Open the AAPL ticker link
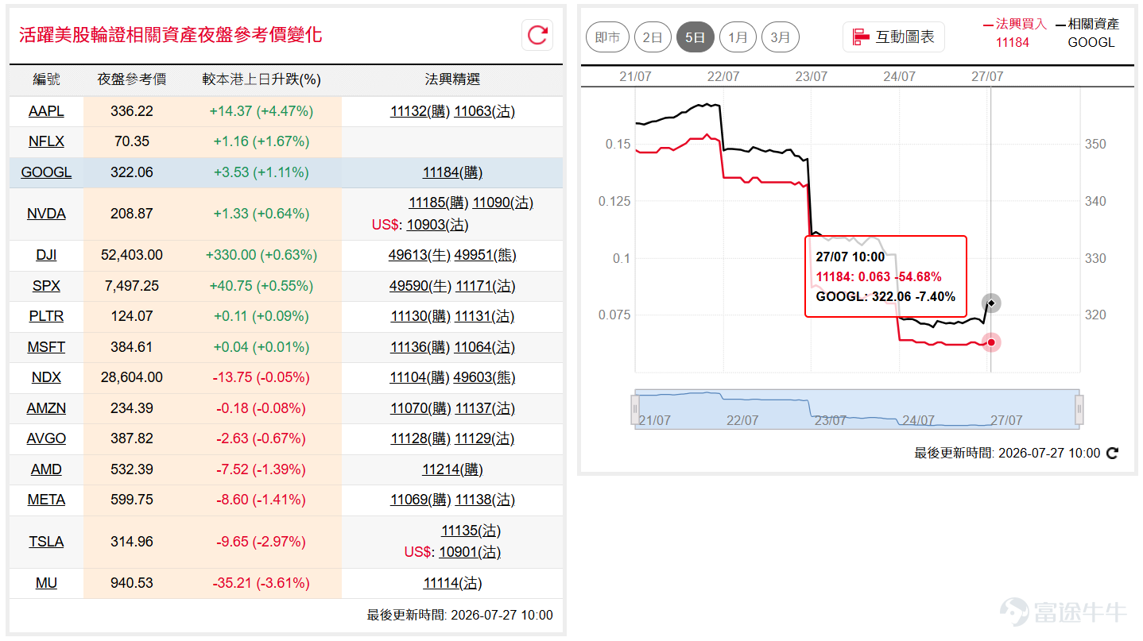 46,111
